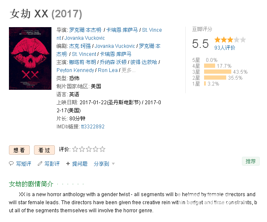Open the 93人评价 ratings link
267x222 pixels.
224,48
